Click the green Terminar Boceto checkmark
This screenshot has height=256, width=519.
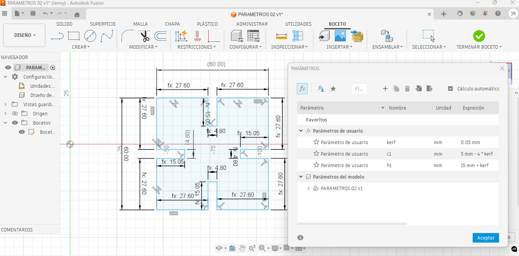point(479,36)
